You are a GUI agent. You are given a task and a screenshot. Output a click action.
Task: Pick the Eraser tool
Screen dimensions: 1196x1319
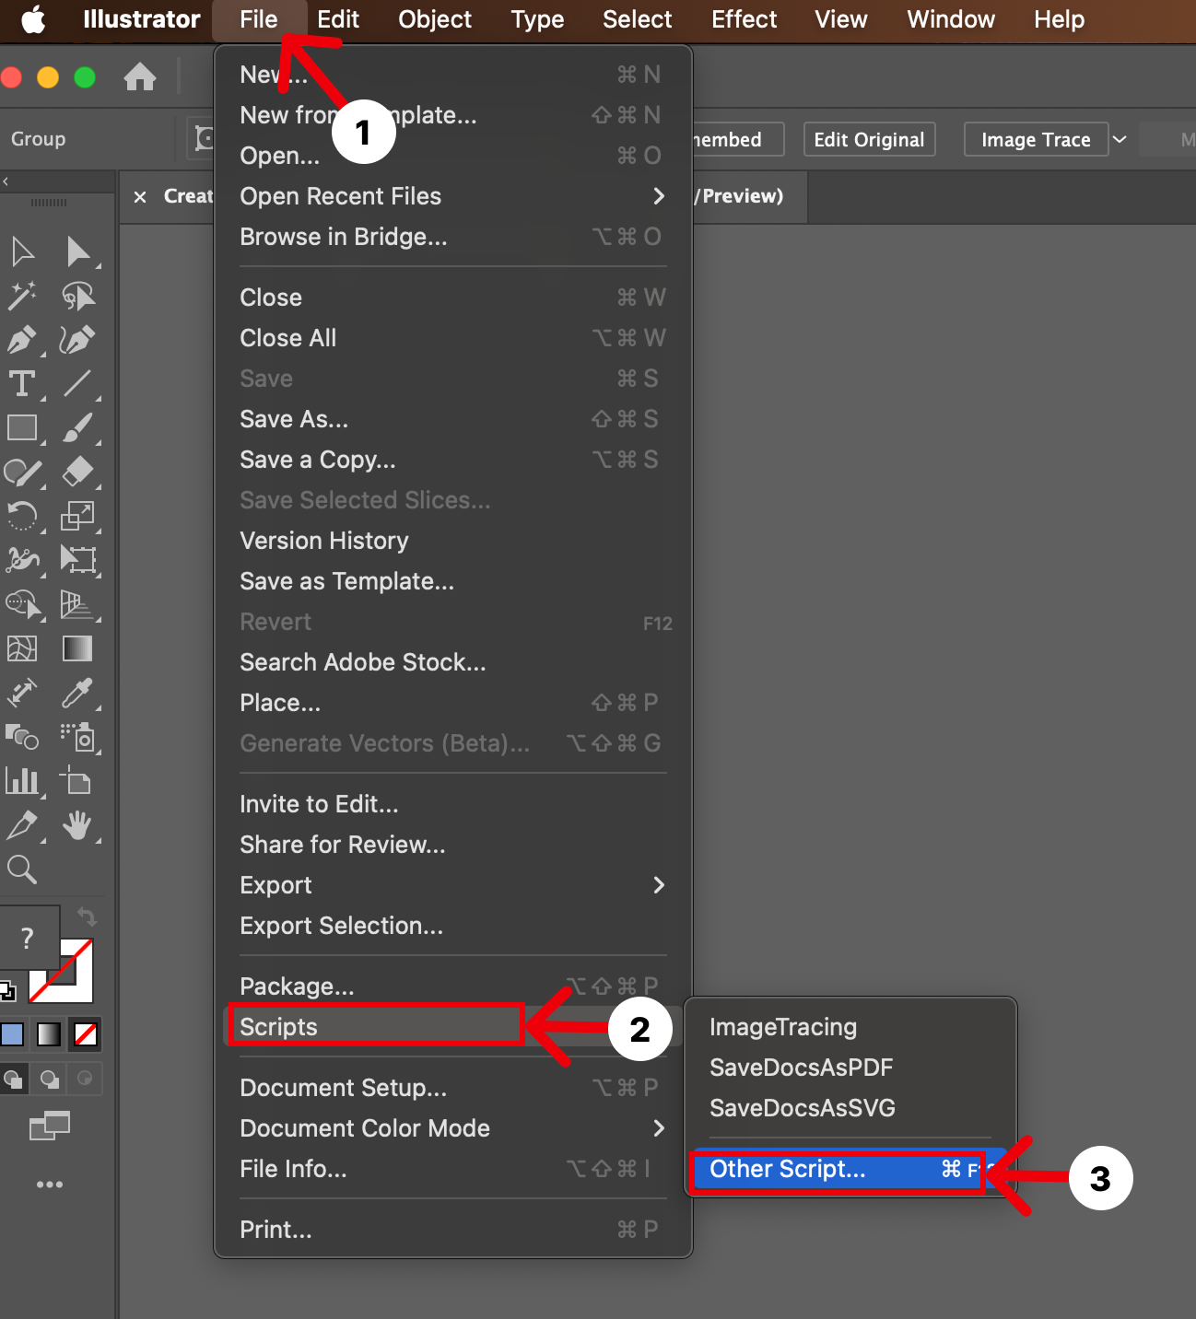pyautogui.click(x=77, y=472)
